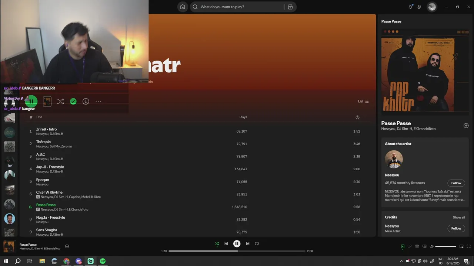Follow Nessyou in About the artist card
The height and width of the screenshot is (266, 474).
456,183
